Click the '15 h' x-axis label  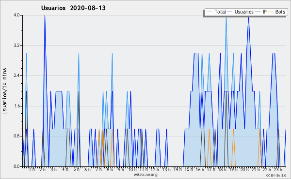point(189,169)
